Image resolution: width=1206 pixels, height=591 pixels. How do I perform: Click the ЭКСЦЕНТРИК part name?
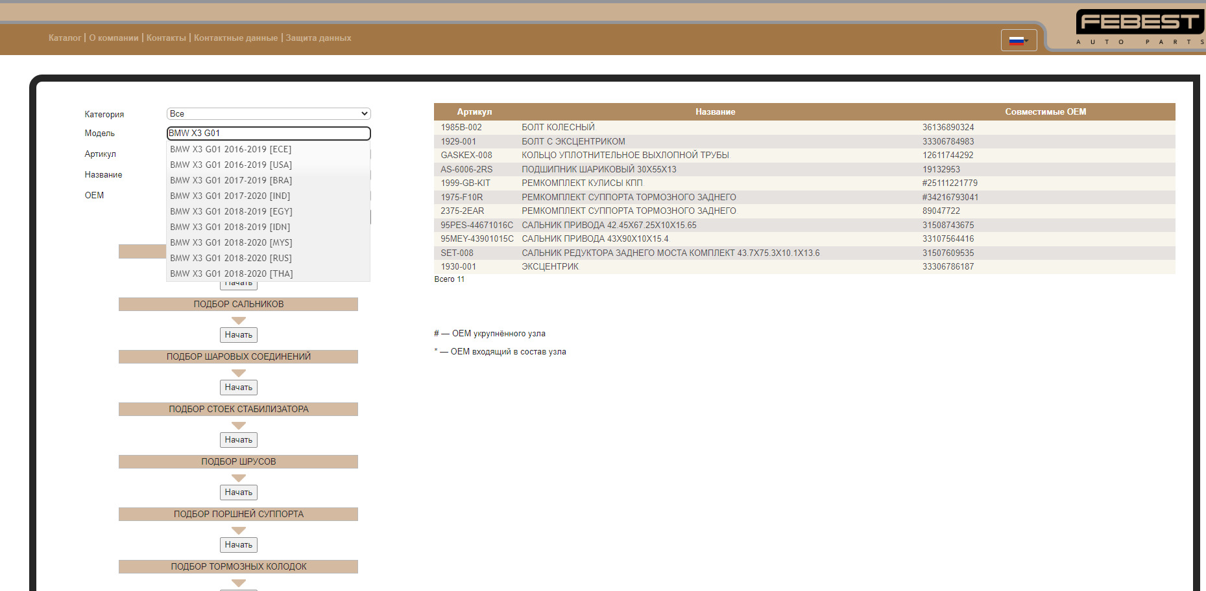click(550, 267)
